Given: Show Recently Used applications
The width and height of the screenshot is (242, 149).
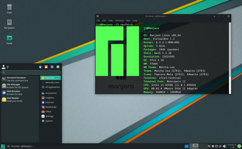Looking at the screenshot, I should [x=52, y=82].
